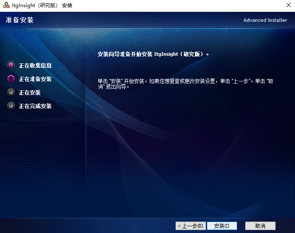Click the 正在完成安装 step bullet icon
Screen dimensions: 295x233
coord(11,106)
